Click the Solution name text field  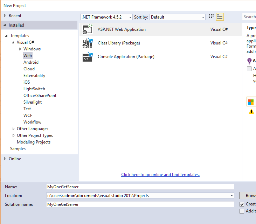tap(140, 204)
